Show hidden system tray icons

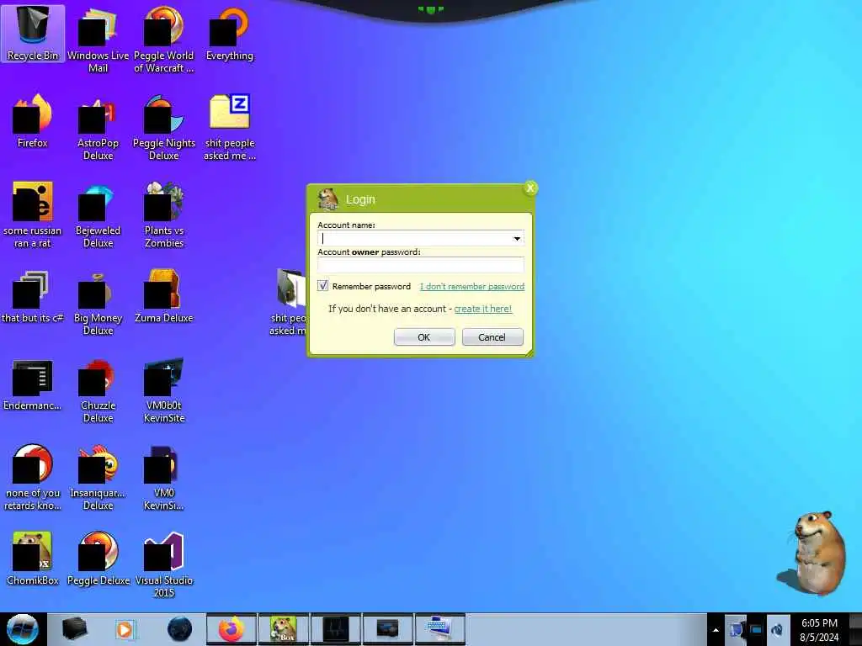(716, 629)
